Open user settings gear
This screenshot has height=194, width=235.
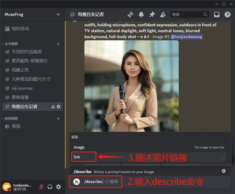pyautogui.click(x=58, y=187)
